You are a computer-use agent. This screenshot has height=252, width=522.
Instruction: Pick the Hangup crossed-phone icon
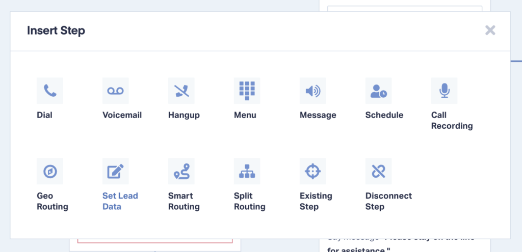[x=181, y=91]
